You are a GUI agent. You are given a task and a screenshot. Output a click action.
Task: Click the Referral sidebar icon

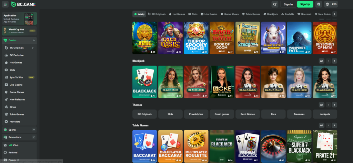pyautogui.click(x=5, y=153)
